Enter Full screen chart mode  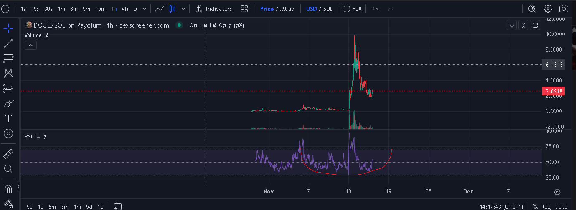tap(353, 8)
